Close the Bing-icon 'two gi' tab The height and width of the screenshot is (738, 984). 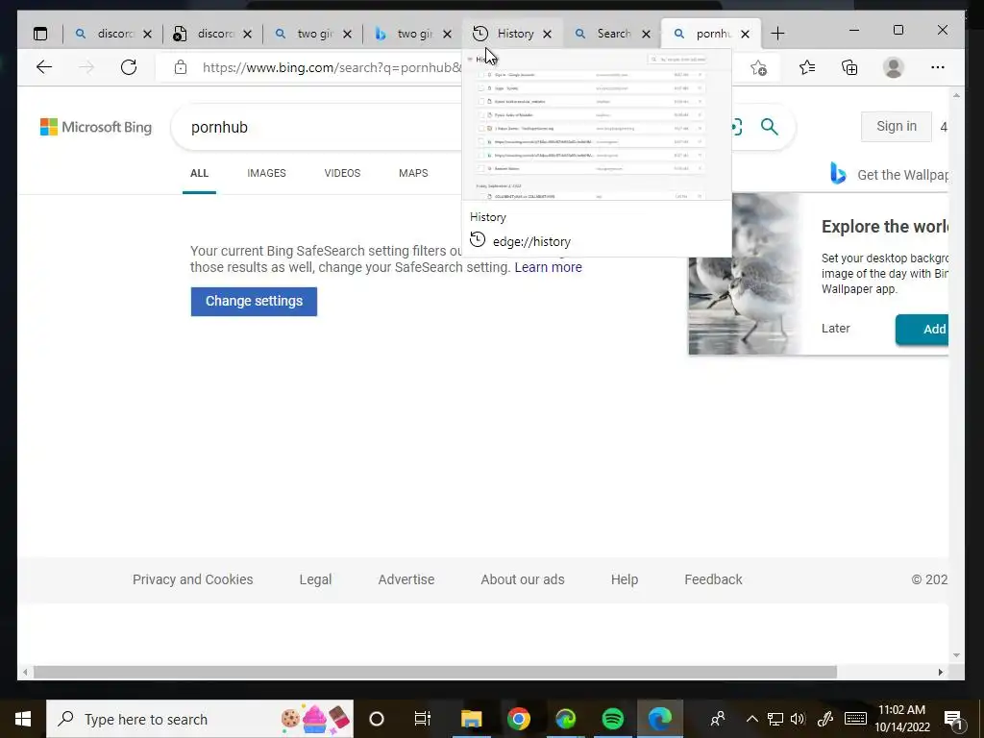pos(448,34)
